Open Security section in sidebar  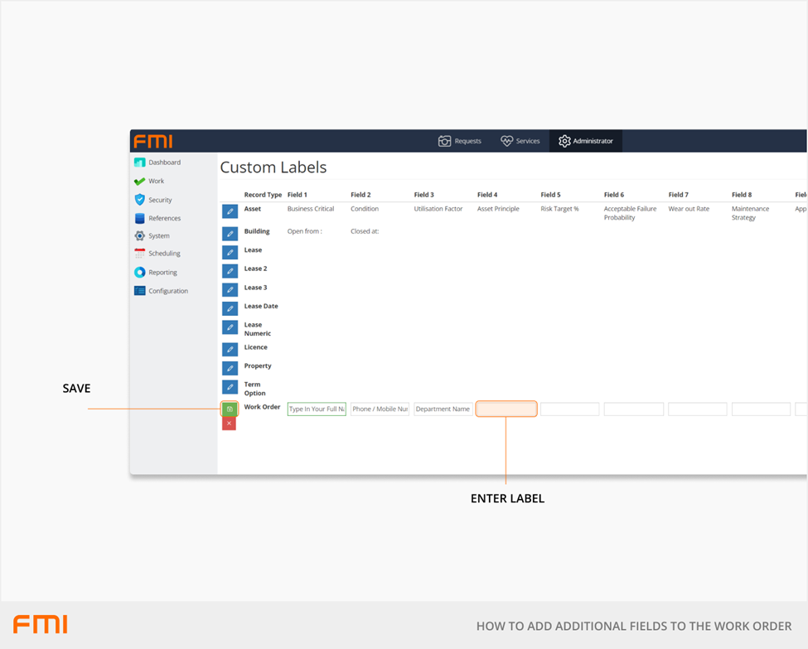(x=160, y=200)
